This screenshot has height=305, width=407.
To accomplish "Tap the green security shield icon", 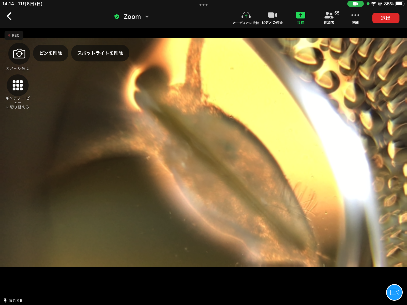I will 117,17.
